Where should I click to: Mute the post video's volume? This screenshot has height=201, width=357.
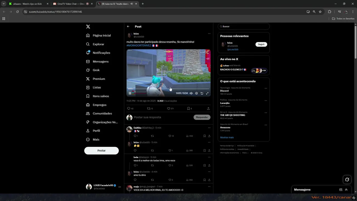[x=191, y=93]
